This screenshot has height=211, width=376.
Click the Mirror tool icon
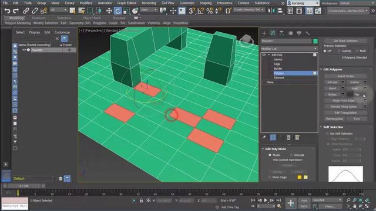pyautogui.click(x=271, y=11)
